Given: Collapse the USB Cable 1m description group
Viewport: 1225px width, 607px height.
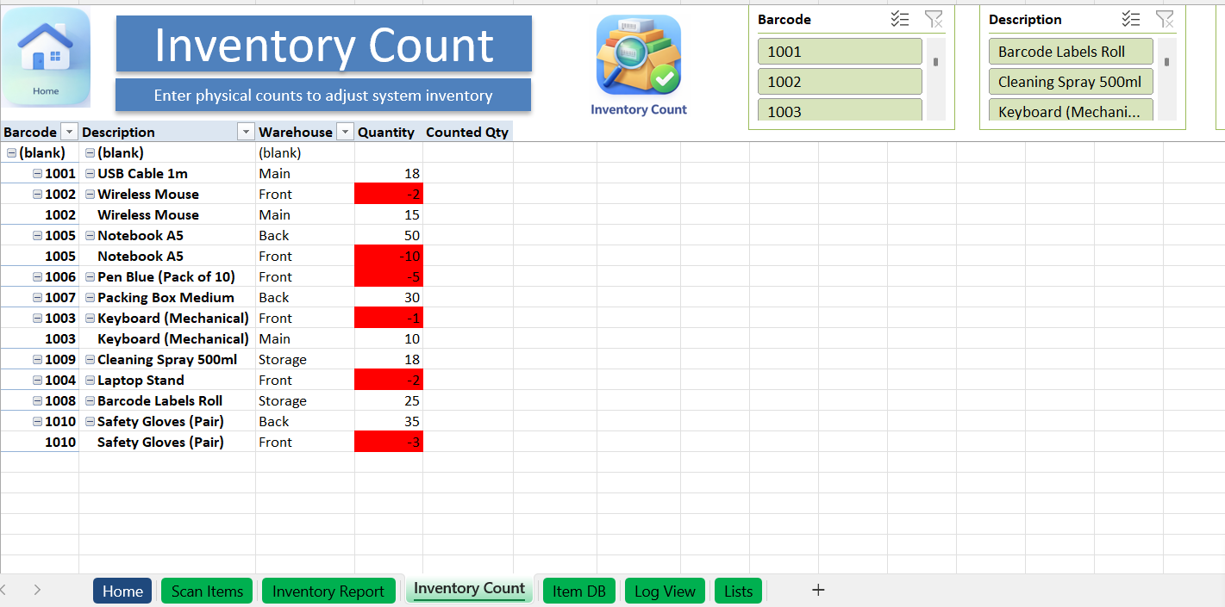Looking at the screenshot, I should [x=91, y=174].
